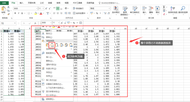Screen dimensions: 190x102
Task: Increase indent in the alignment group
Action: (69, 13)
